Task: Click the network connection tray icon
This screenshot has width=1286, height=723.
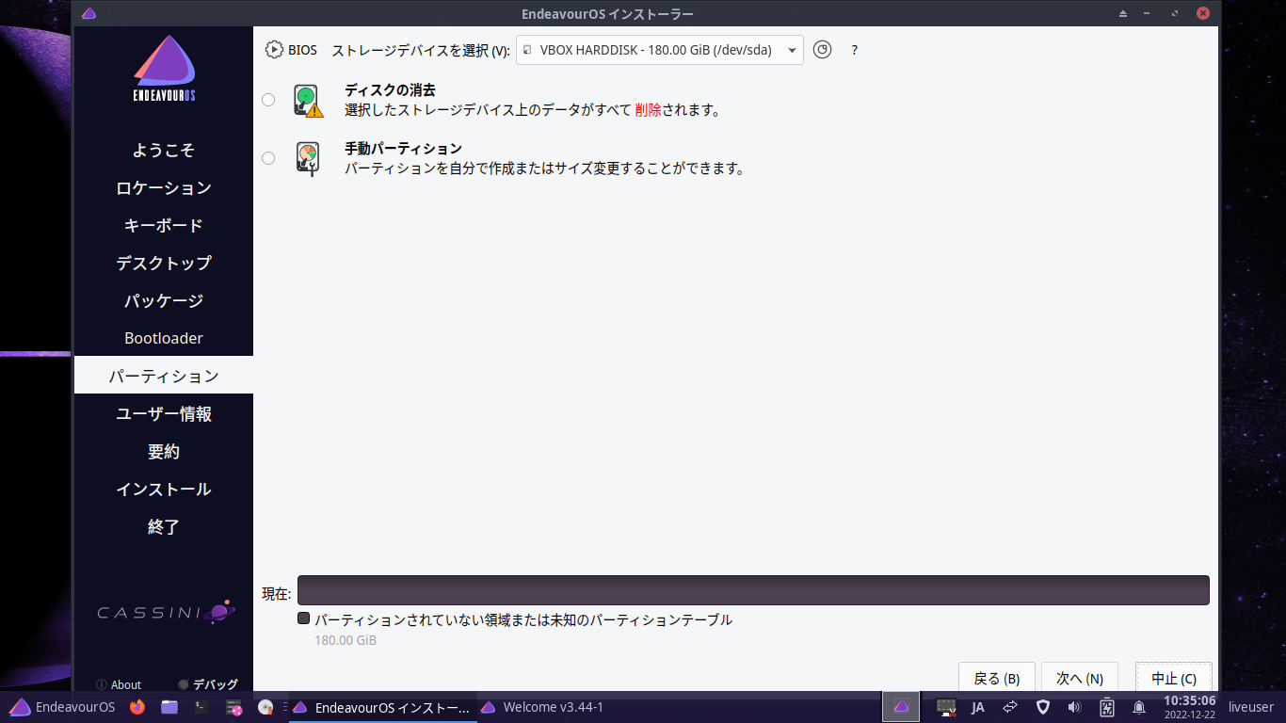Action: [x=1010, y=707]
